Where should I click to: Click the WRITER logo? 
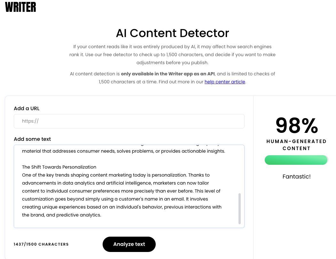click(20, 7)
